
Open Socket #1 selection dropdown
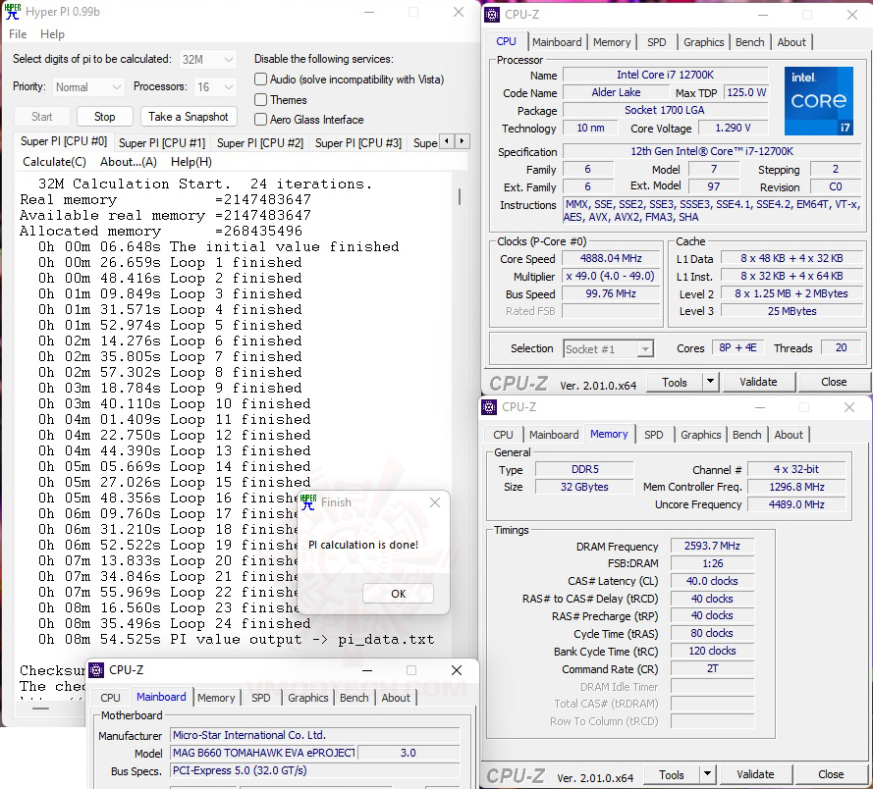coord(608,349)
